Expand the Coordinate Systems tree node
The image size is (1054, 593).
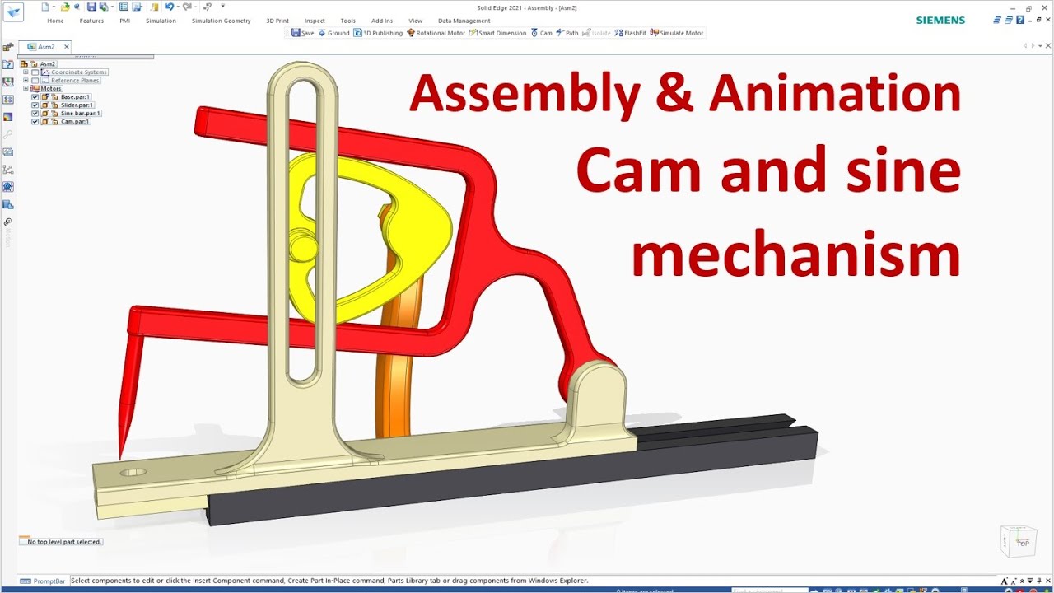(x=26, y=72)
